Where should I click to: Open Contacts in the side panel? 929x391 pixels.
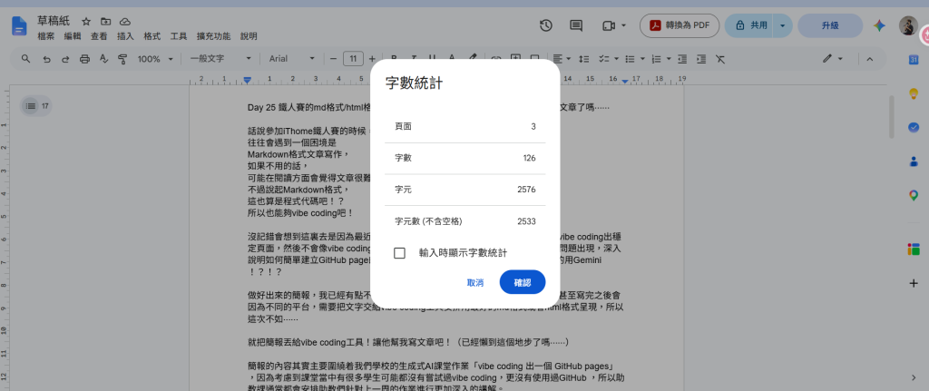click(x=914, y=161)
